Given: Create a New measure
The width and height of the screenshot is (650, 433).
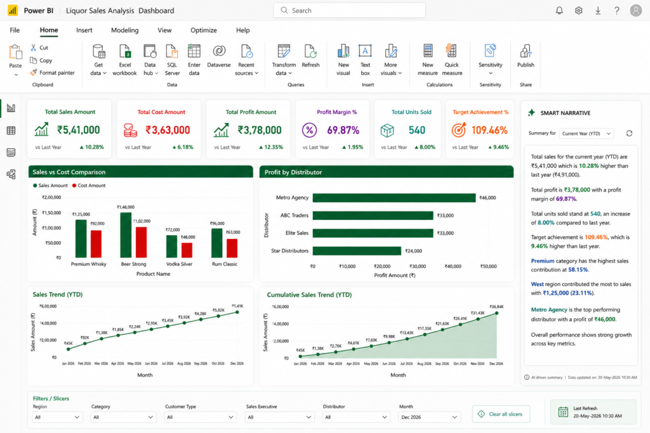Looking at the screenshot, I should (427, 60).
